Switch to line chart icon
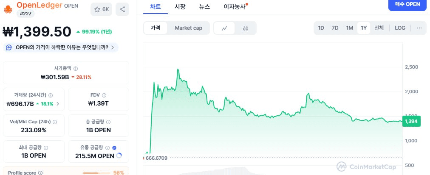Viewport: 430px width, 175px height. [224, 28]
